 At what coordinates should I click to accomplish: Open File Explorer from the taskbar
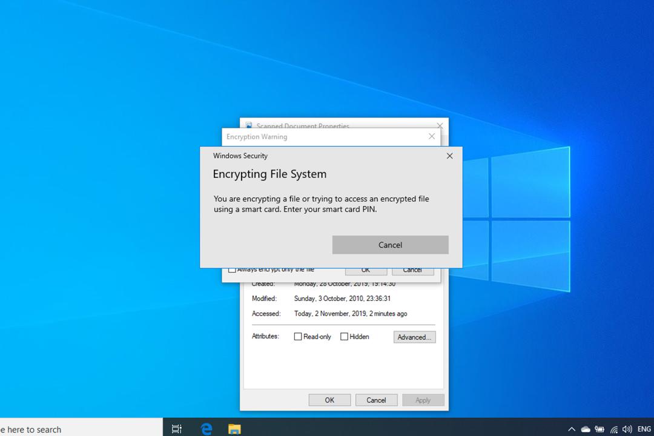[234, 429]
